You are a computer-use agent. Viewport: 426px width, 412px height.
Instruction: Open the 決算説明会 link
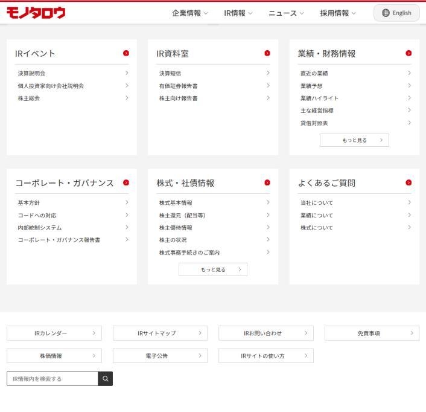(31, 73)
